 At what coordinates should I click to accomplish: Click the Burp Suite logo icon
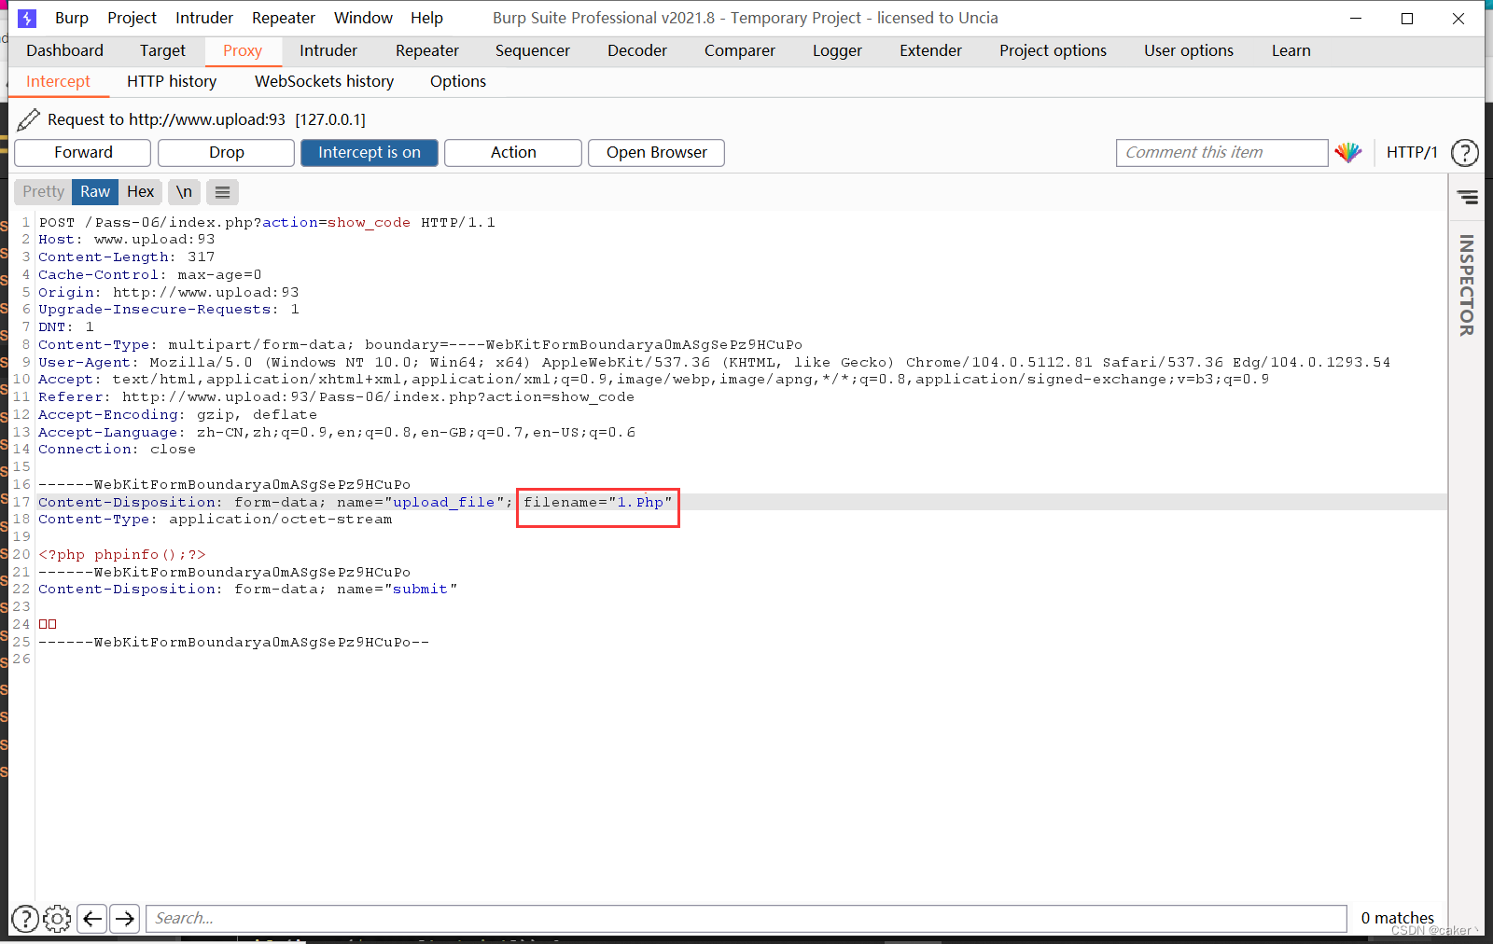click(x=27, y=18)
